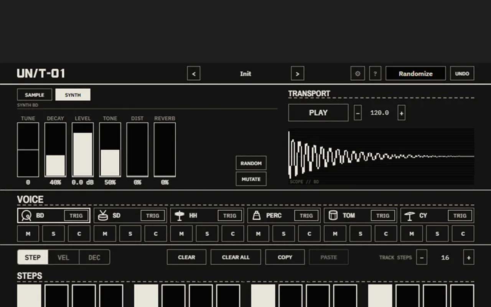The height and width of the screenshot is (307, 491).
Task: Select the TOM drum voice icon
Action: (x=333, y=216)
